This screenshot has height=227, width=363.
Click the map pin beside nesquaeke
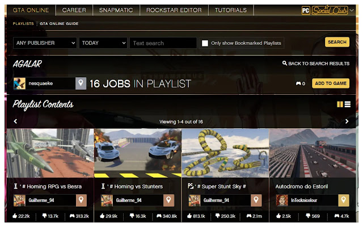[x=81, y=83]
